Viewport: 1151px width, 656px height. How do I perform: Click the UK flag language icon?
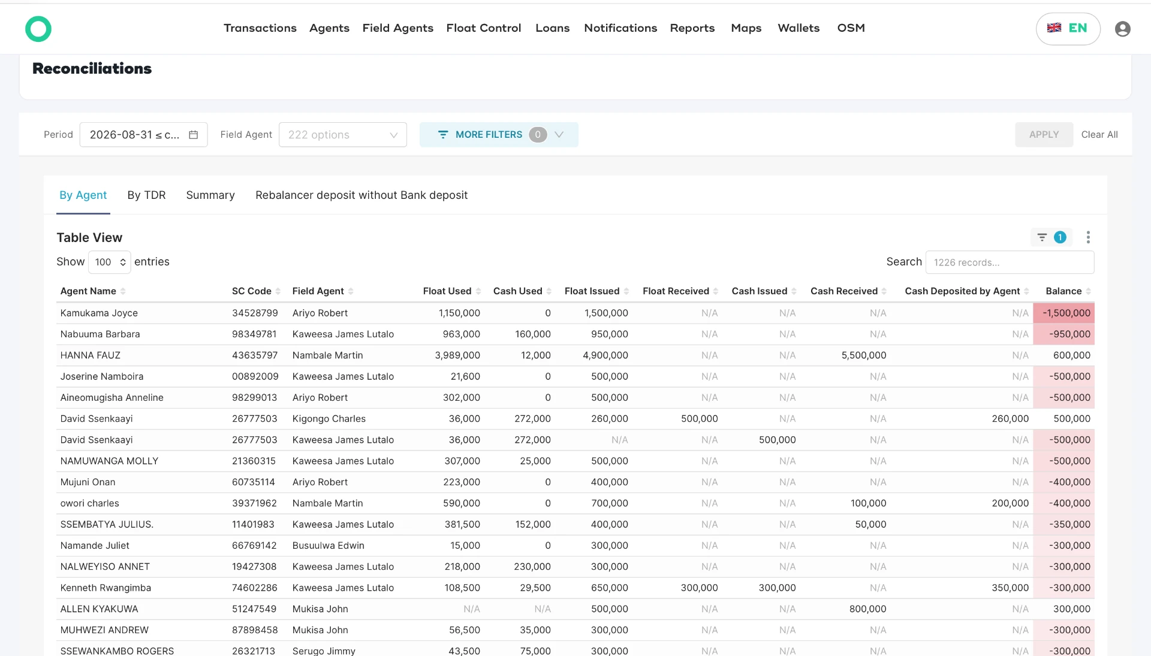tap(1054, 28)
